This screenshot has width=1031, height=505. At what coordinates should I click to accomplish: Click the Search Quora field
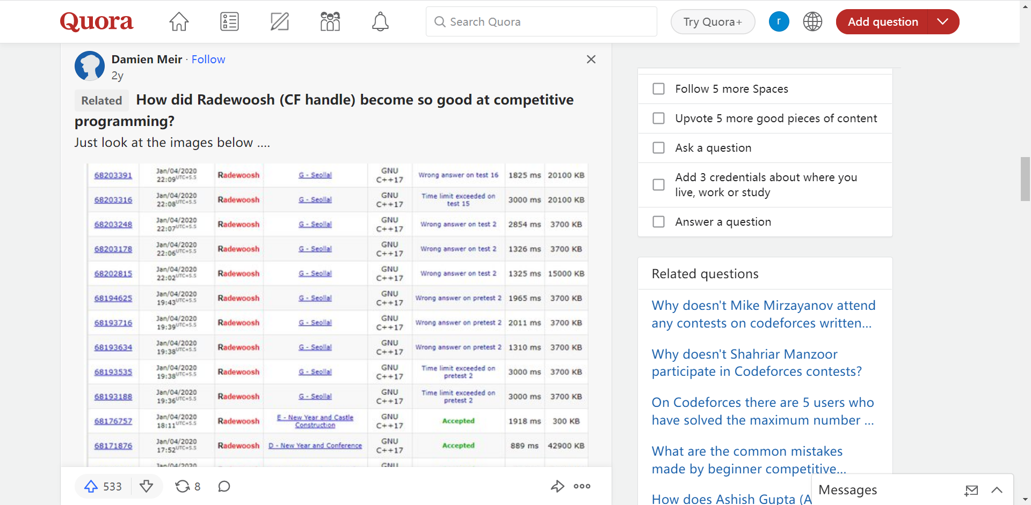click(541, 21)
